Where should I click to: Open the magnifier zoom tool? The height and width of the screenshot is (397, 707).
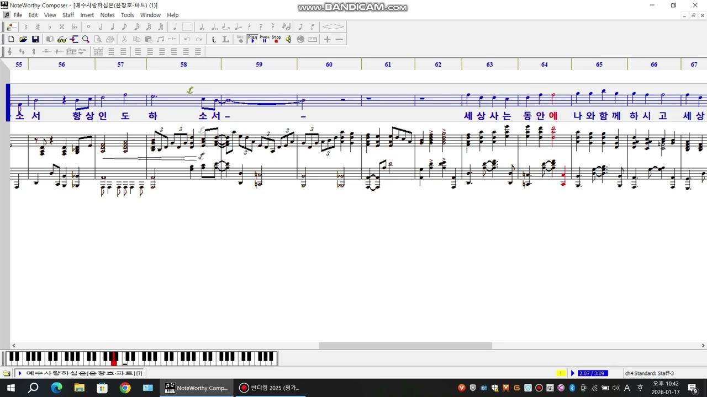[86, 39]
